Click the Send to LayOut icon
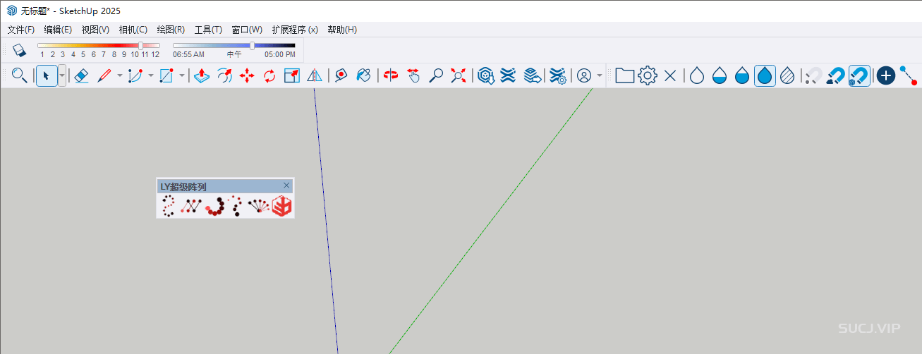 pyautogui.click(x=533, y=75)
